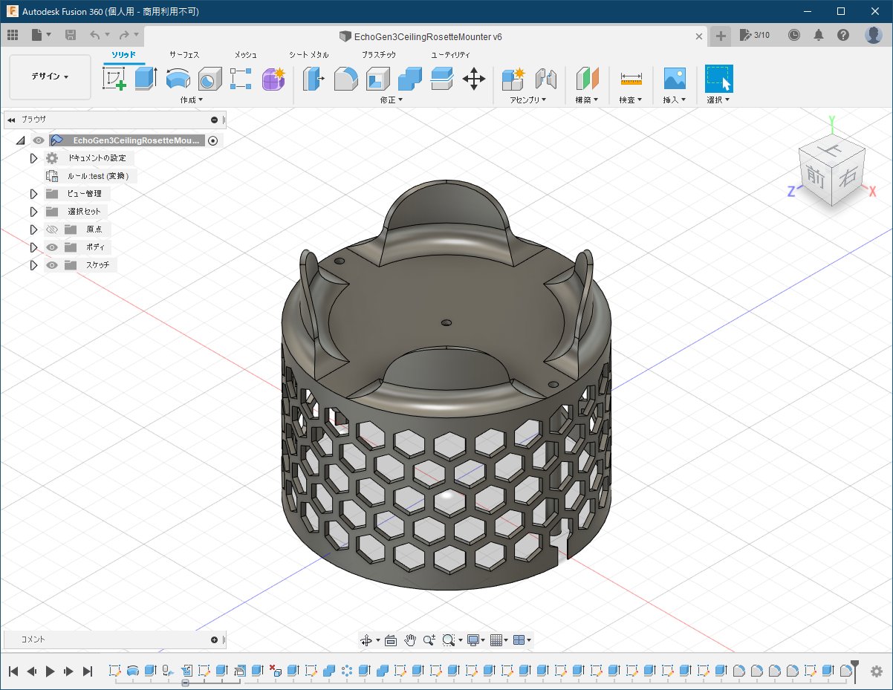Jump to the beginning of timeline

pos(13,671)
